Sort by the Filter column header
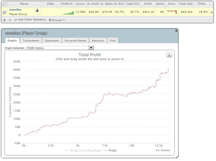216x161 pixels. coord(51,4)
